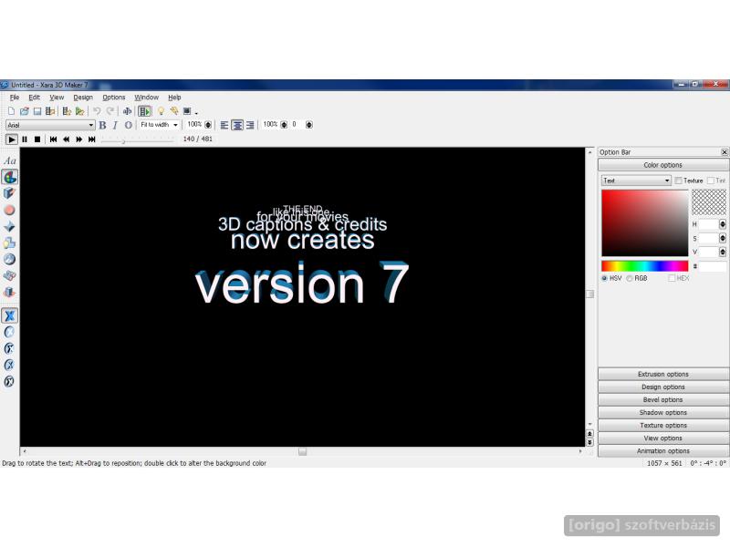
Task: Open the Fit to width dropdown
Action: coord(159,125)
